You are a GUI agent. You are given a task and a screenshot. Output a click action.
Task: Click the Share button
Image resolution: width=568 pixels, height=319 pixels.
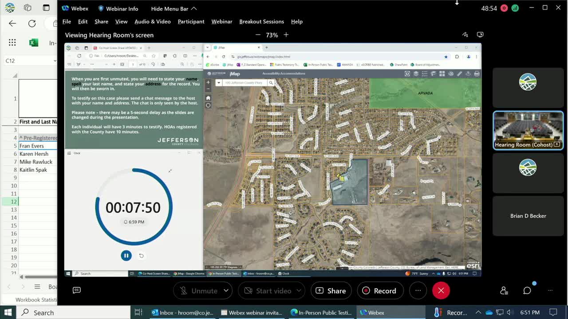[x=331, y=291]
